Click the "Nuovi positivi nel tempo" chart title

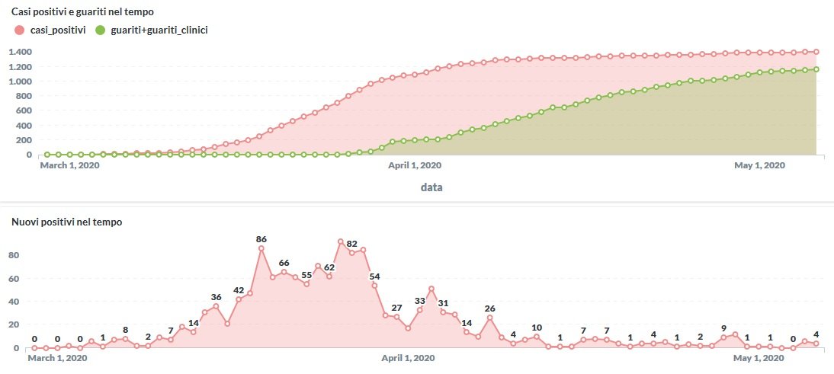(67, 222)
